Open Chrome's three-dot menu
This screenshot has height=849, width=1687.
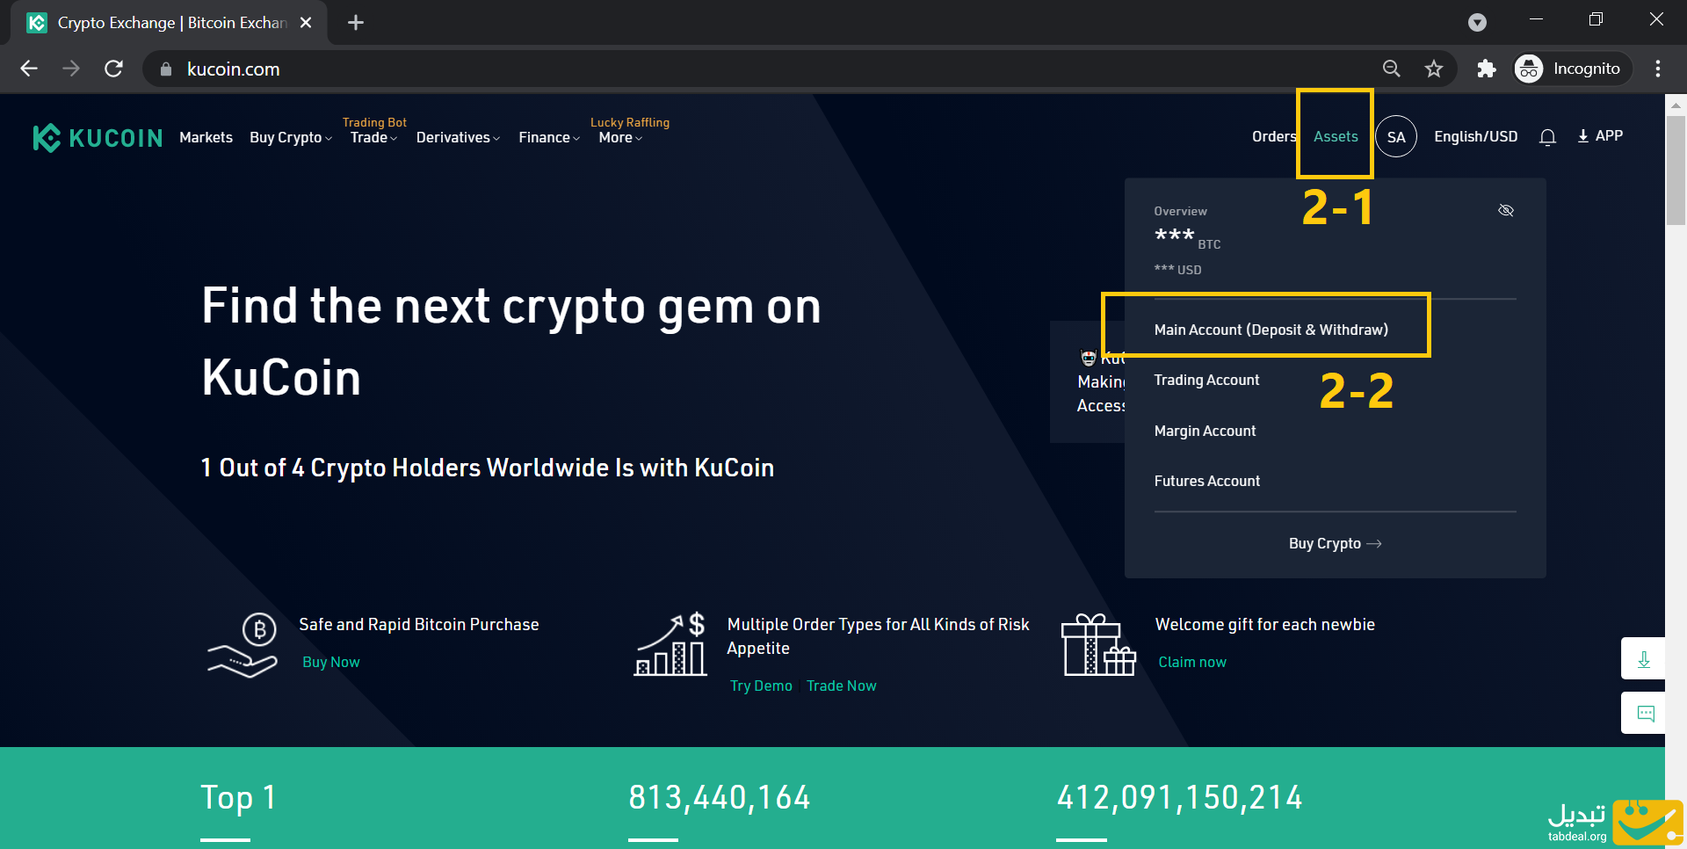[x=1658, y=69]
